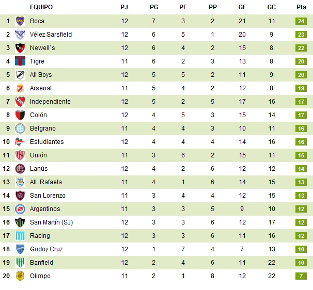Click the Banfield crest icon
The image size is (313, 290).
click(x=21, y=263)
